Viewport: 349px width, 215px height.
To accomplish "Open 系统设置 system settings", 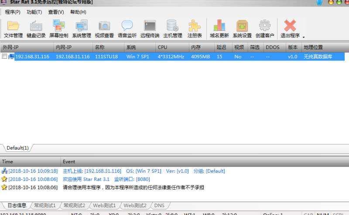I will click(x=242, y=29).
